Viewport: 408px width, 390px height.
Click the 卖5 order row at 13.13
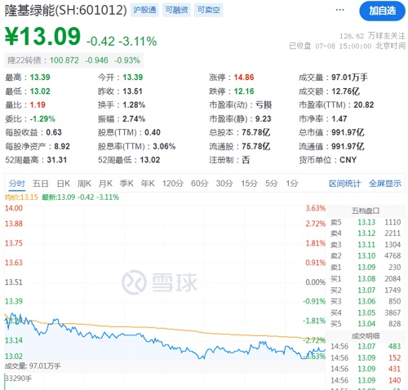point(366,222)
